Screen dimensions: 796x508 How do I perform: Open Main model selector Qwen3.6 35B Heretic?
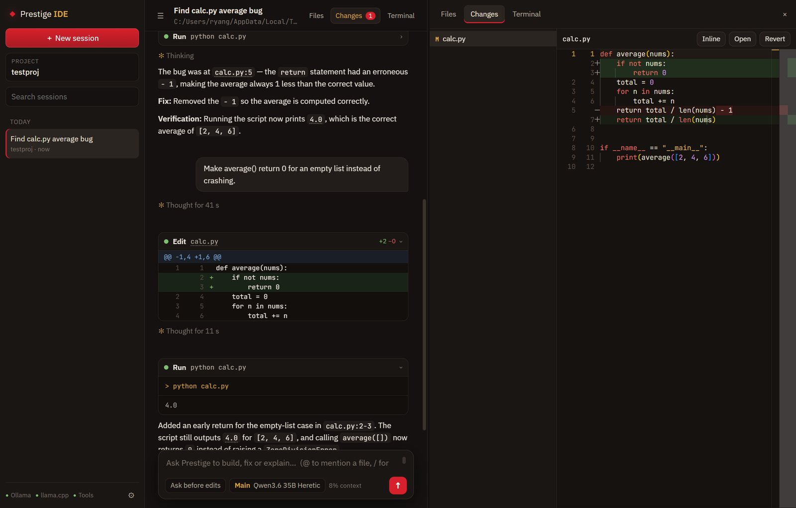pyautogui.click(x=277, y=486)
